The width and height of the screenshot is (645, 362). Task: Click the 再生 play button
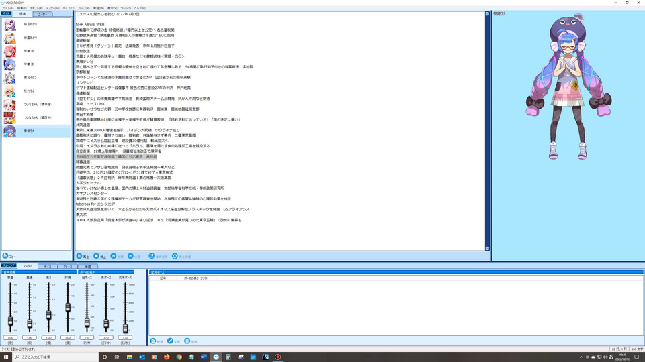click(x=83, y=256)
